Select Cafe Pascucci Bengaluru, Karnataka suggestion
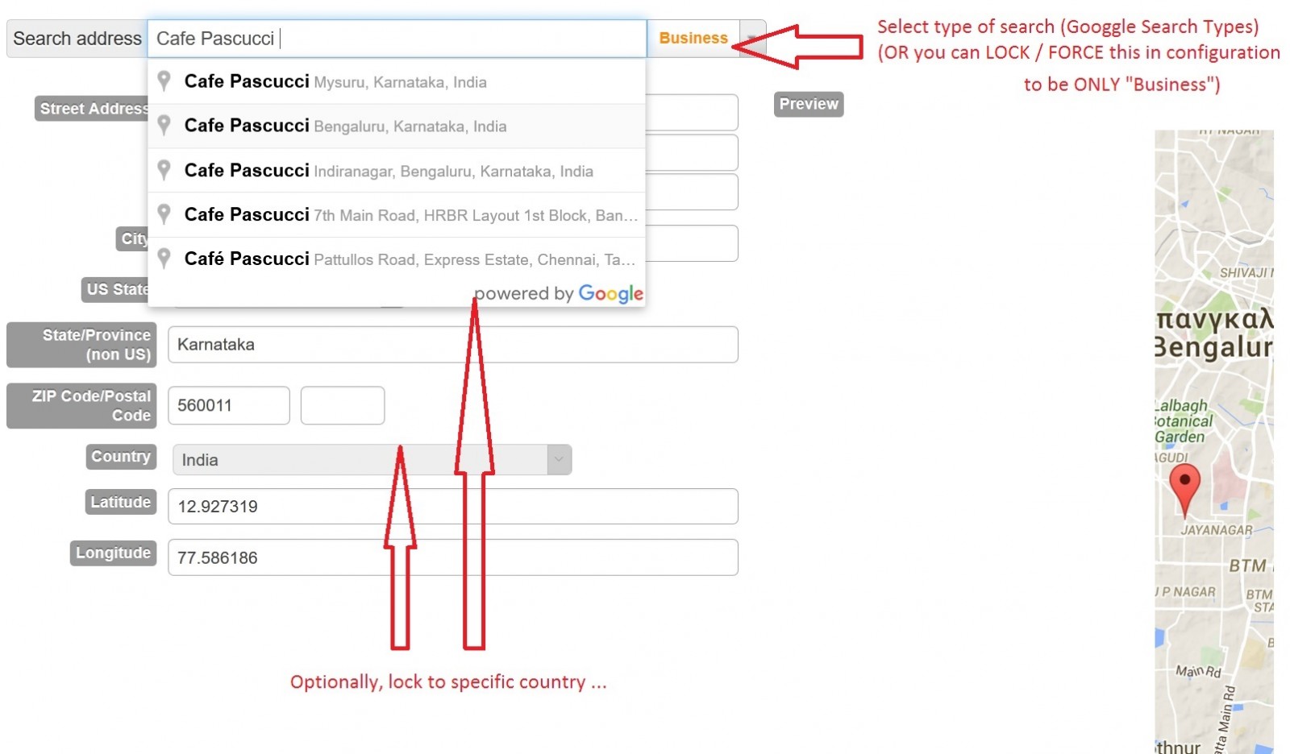Image resolution: width=1290 pixels, height=754 pixels. coord(397,126)
